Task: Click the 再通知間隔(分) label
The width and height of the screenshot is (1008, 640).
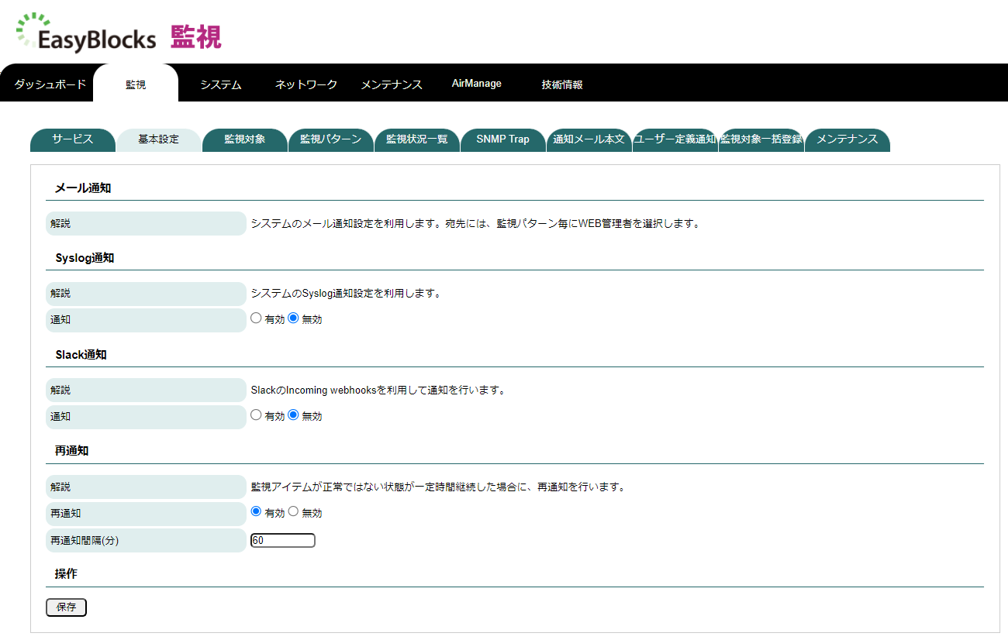Action: [85, 540]
